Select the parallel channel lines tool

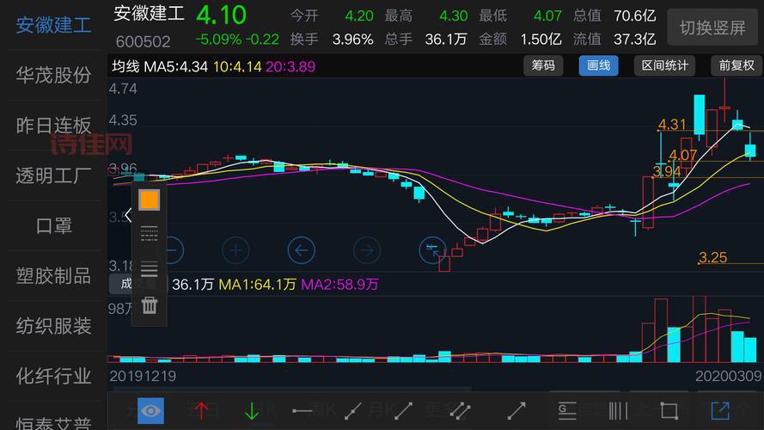(x=460, y=411)
